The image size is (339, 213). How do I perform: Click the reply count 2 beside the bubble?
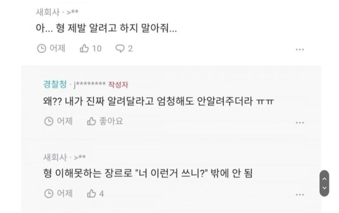[130, 49]
